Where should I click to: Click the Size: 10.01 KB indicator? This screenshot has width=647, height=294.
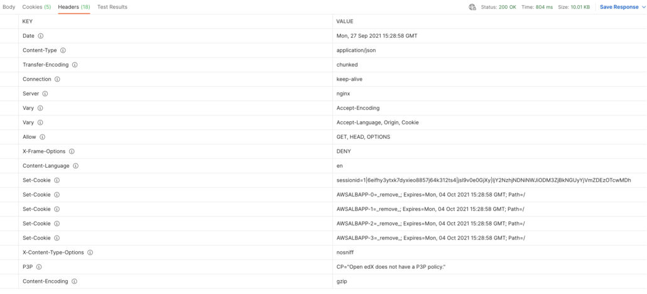coord(575,7)
